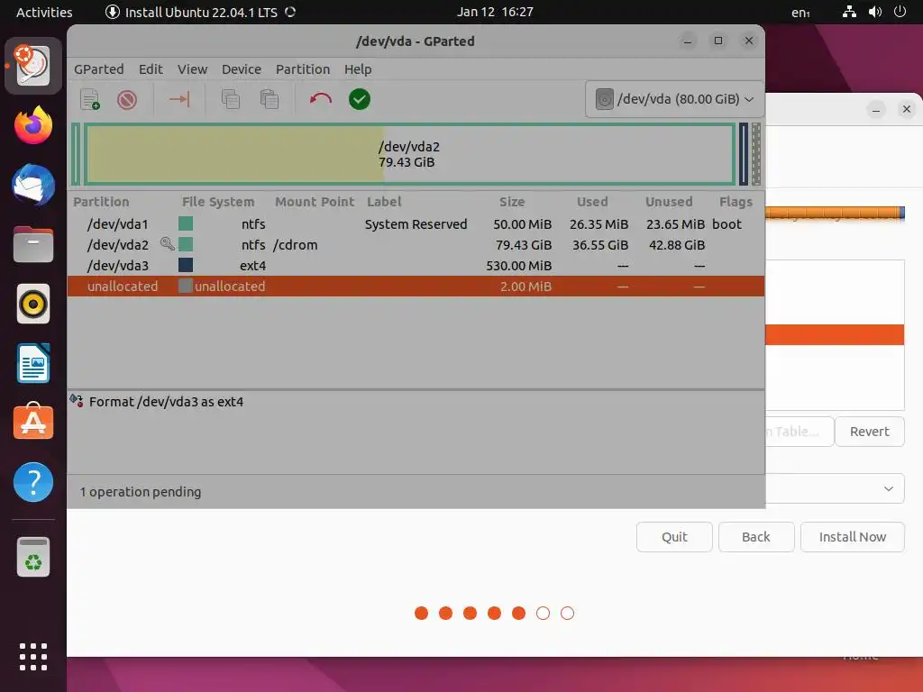This screenshot has height=692, width=923.
Task: Launch Firefox from the dock
Action: [x=33, y=125]
